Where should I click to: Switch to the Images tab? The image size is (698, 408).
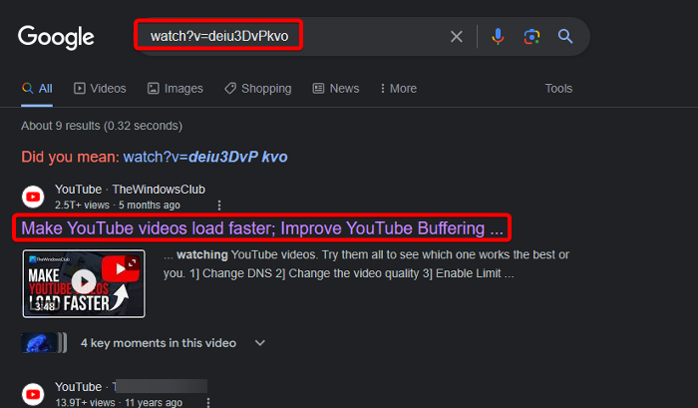[x=175, y=89]
